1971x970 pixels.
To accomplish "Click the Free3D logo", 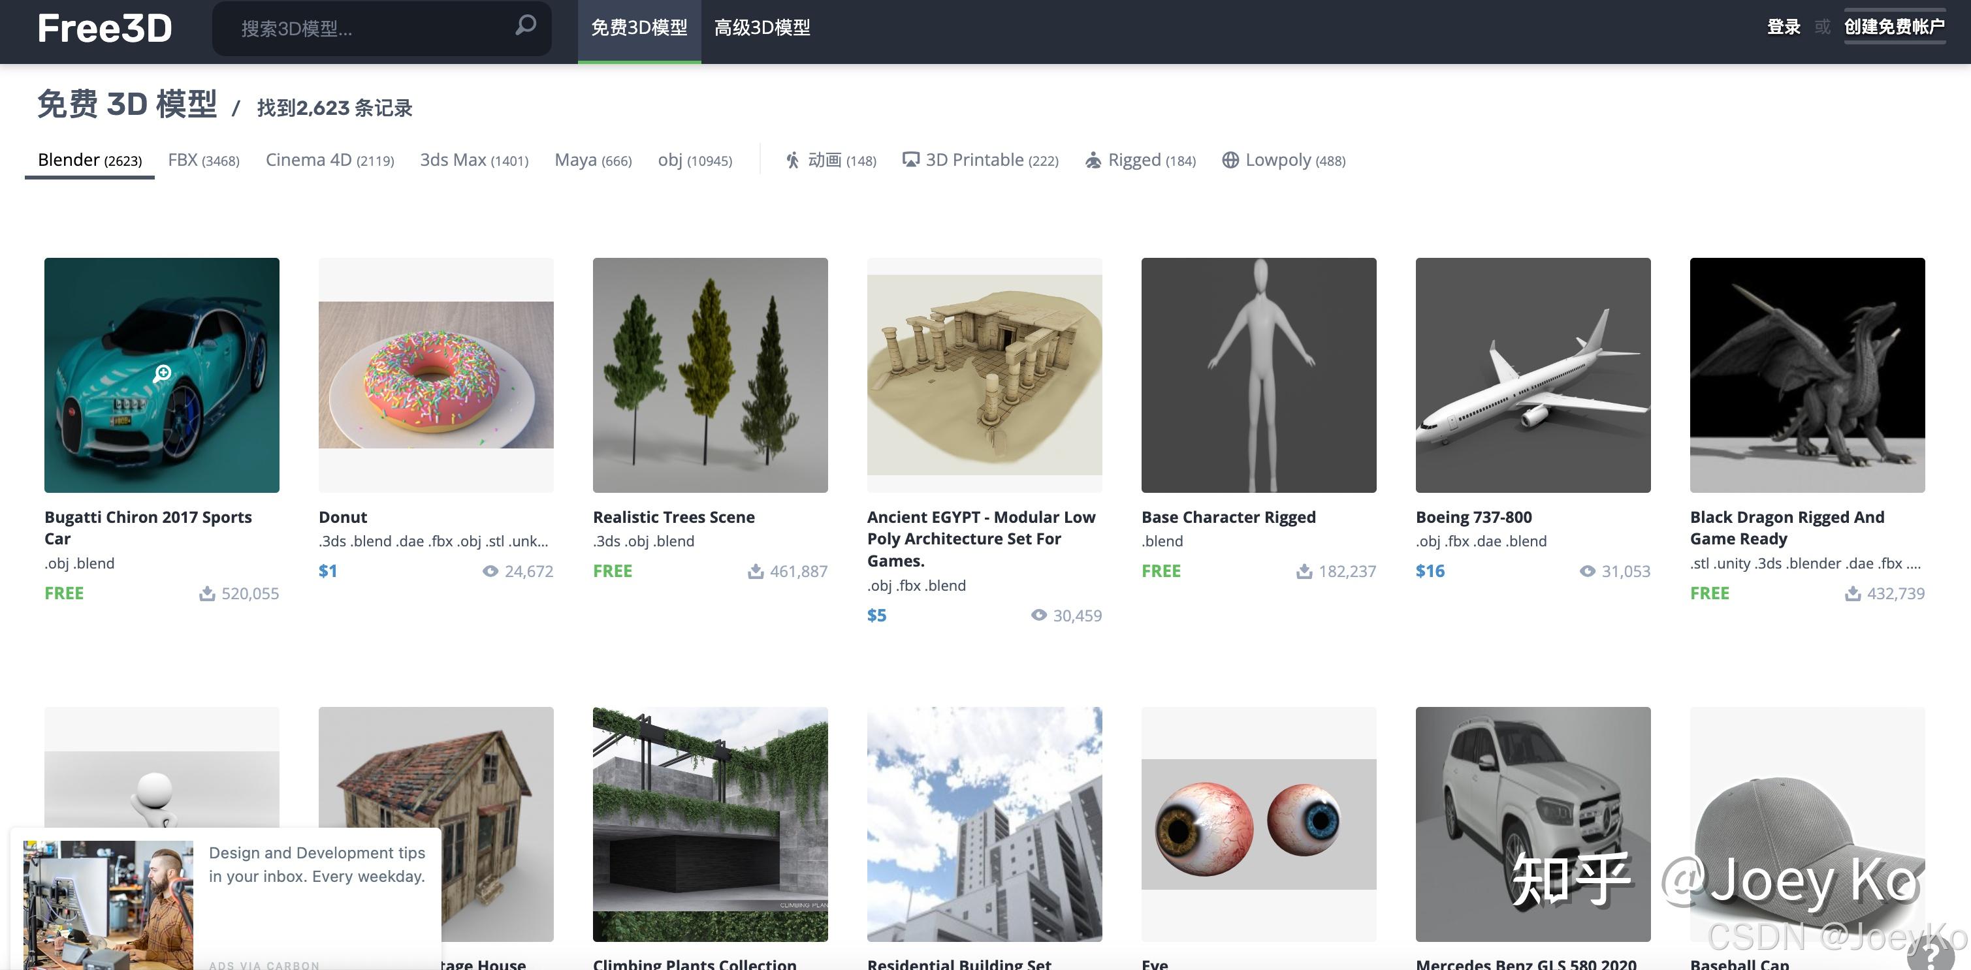I will coord(103,28).
